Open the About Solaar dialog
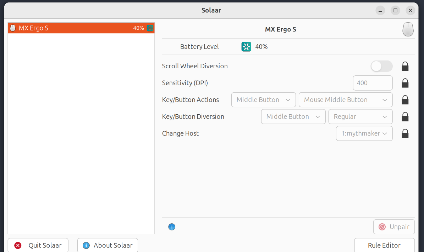This screenshot has height=252, width=424. point(108,245)
